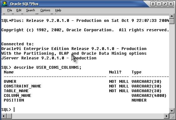Click NOT NULL in the OWNER row
The image size is (176, 120).
point(119,82)
